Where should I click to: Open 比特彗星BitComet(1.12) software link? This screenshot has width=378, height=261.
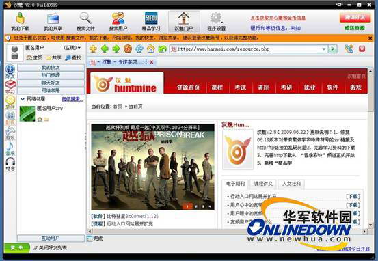pyautogui.click(x=133, y=216)
